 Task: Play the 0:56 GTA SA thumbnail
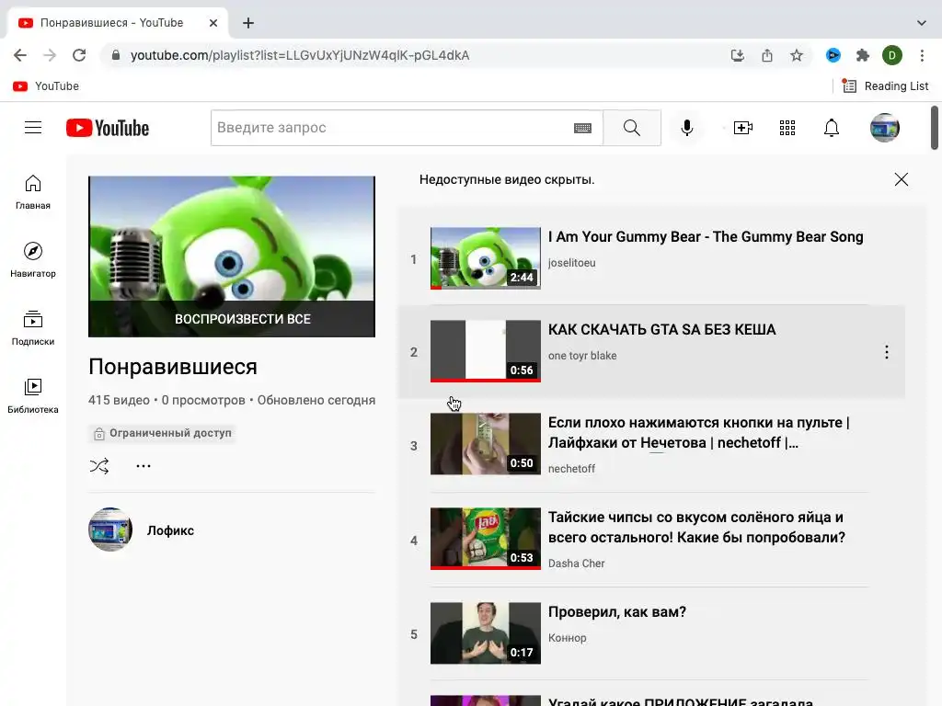coord(486,351)
